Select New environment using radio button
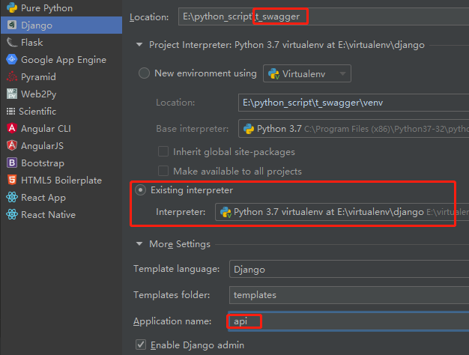 tap(144, 73)
